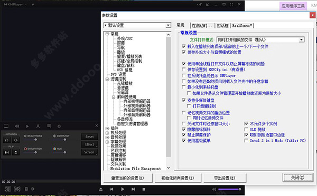Image resolution: width=317 pixels, height=196 pixels.
Task: Collapse the 解码器使用 tree node
Action: pos(114,97)
